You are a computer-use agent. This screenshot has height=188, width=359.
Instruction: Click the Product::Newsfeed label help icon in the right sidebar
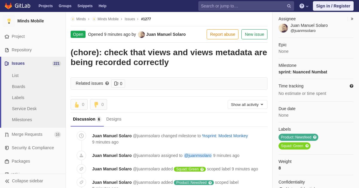click(315, 137)
